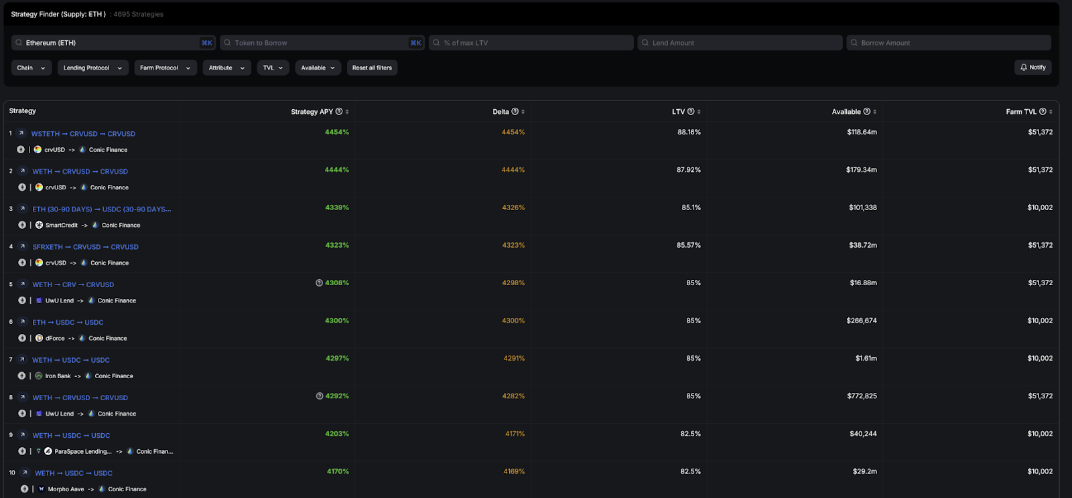Sort the table using Strategy APY sort arrows
This screenshot has width=1072, height=498.
pos(347,112)
